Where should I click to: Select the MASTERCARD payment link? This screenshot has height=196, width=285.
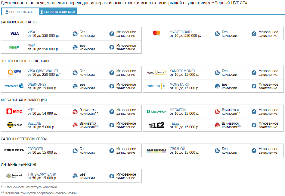[181, 32]
